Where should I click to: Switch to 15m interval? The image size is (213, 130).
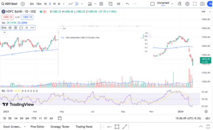click(x=39, y=4)
